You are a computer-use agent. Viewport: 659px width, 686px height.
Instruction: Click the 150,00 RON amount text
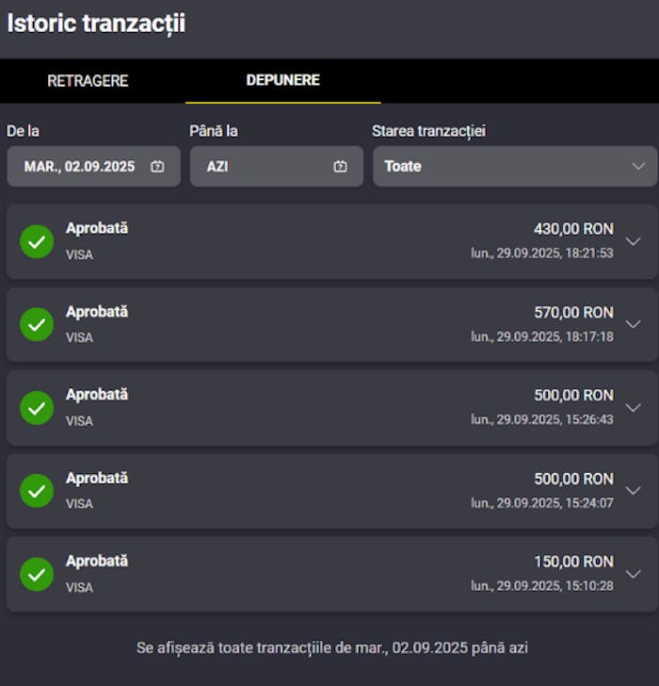[x=573, y=562]
